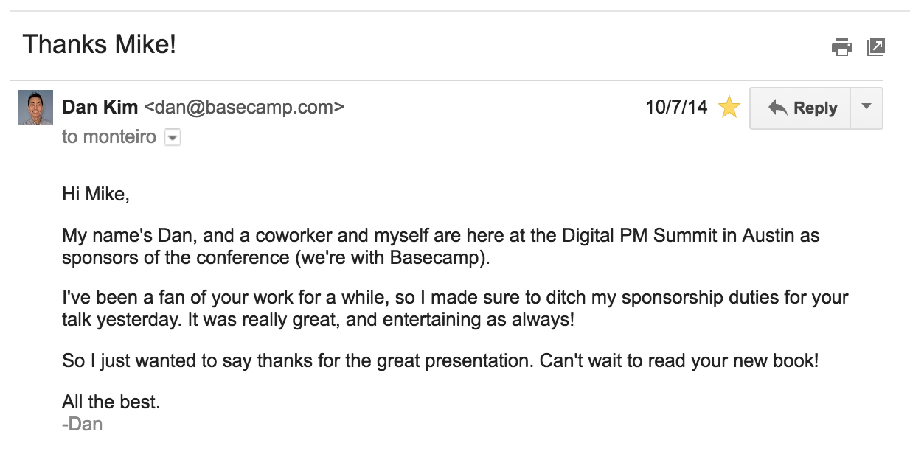Screen dimensions: 910x457
Task: Click the print email icon
Action: [841, 47]
